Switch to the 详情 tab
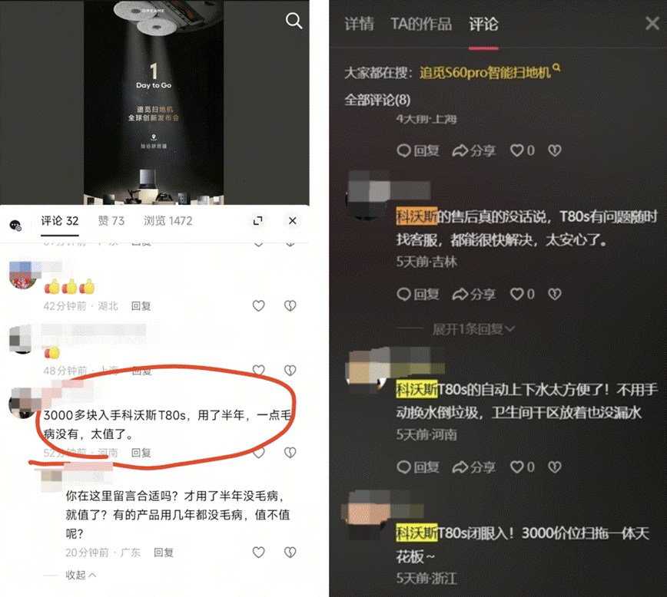This screenshot has width=667, height=597. pyautogui.click(x=359, y=24)
